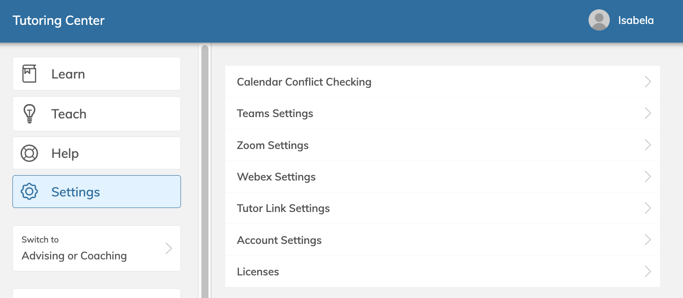The image size is (683, 298).
Task: Open the Isabela user name menu
Action: pos(636,20)
